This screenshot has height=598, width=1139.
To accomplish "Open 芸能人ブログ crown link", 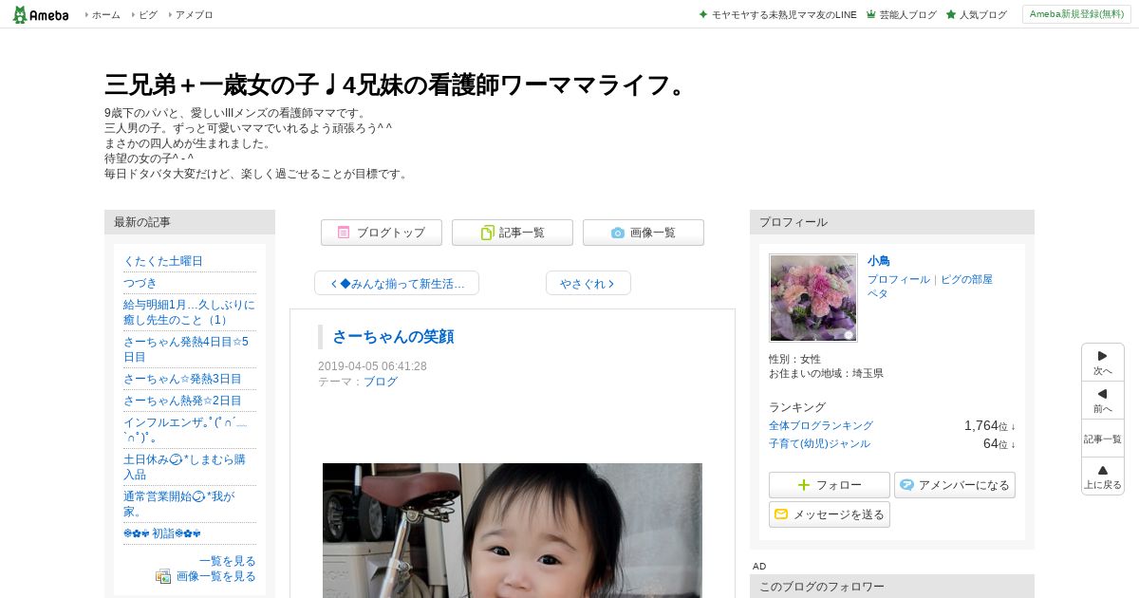I will click(901, 14).
